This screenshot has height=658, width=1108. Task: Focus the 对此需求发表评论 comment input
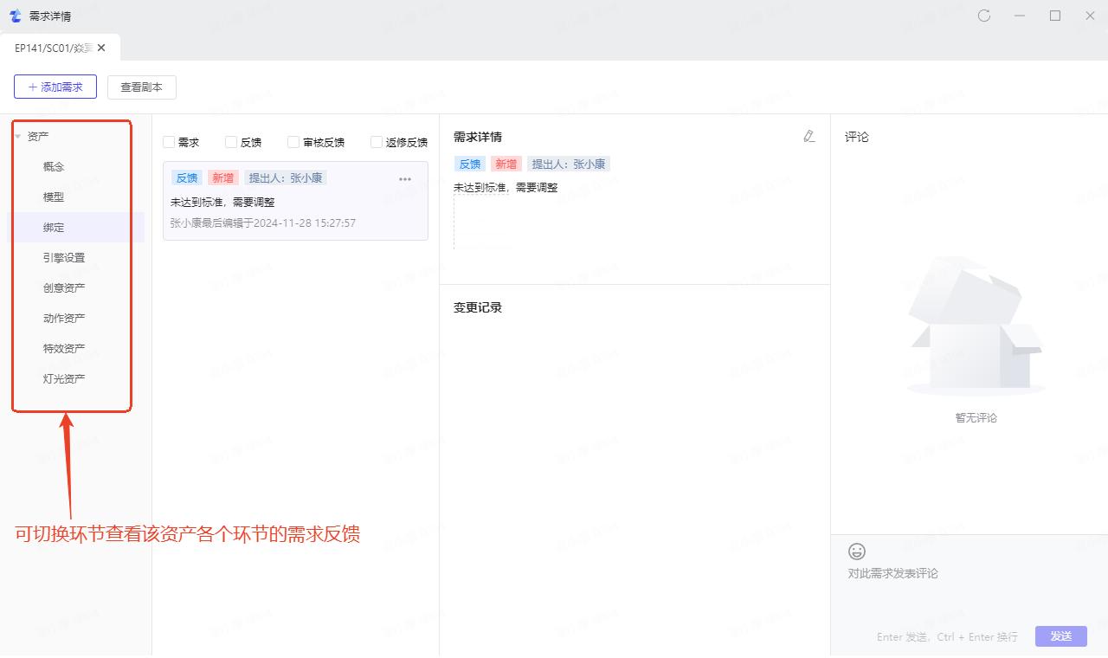pyautogui.click(x=952, y=589)
